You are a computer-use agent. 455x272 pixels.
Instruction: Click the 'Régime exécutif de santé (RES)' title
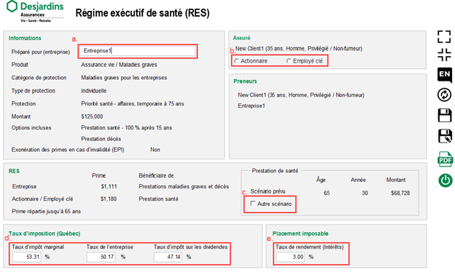tap(142, 13)
